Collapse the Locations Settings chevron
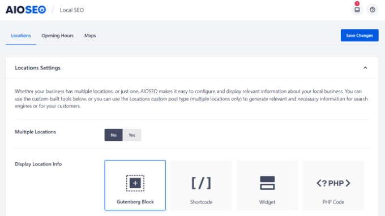This screenshot has width=385, height=216. [365, 68]
